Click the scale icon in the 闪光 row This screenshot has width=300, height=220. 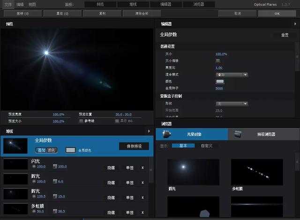(55, 167)
